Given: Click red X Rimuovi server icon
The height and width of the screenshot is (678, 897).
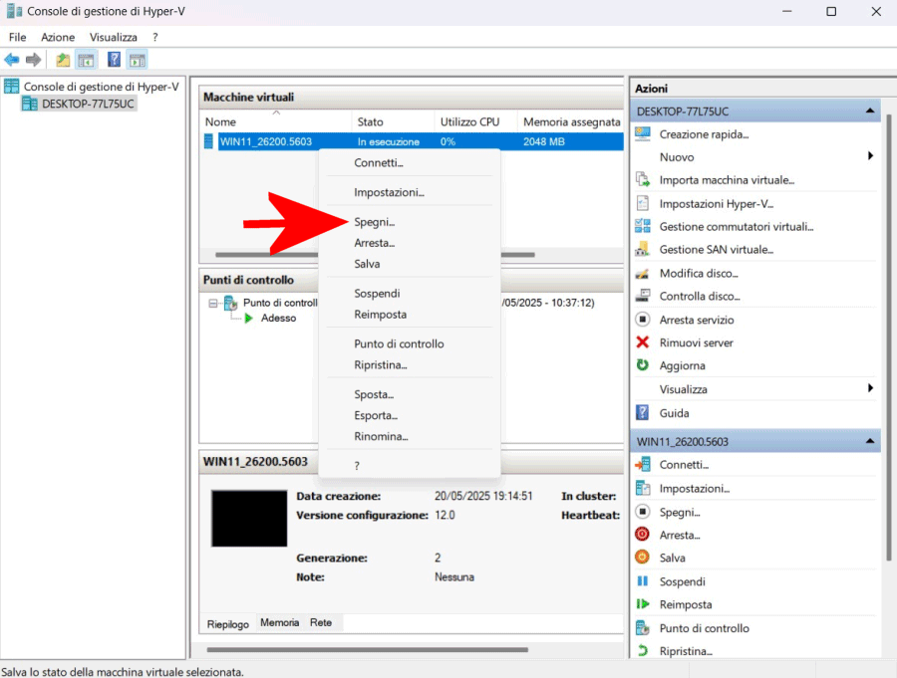Looking at the screenshot, I should pyautogui.click(x=643, y=341).
